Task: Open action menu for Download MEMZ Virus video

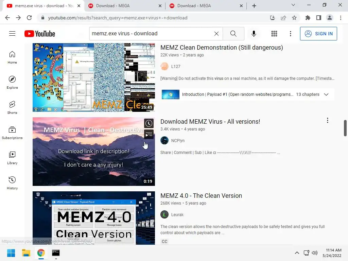Action: [327, 120]
